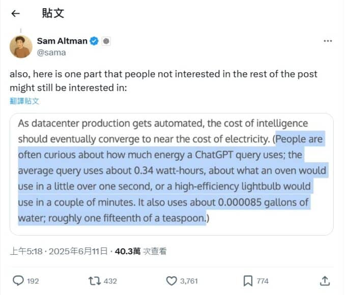Click the Sam Altman display name

point(61,41)
